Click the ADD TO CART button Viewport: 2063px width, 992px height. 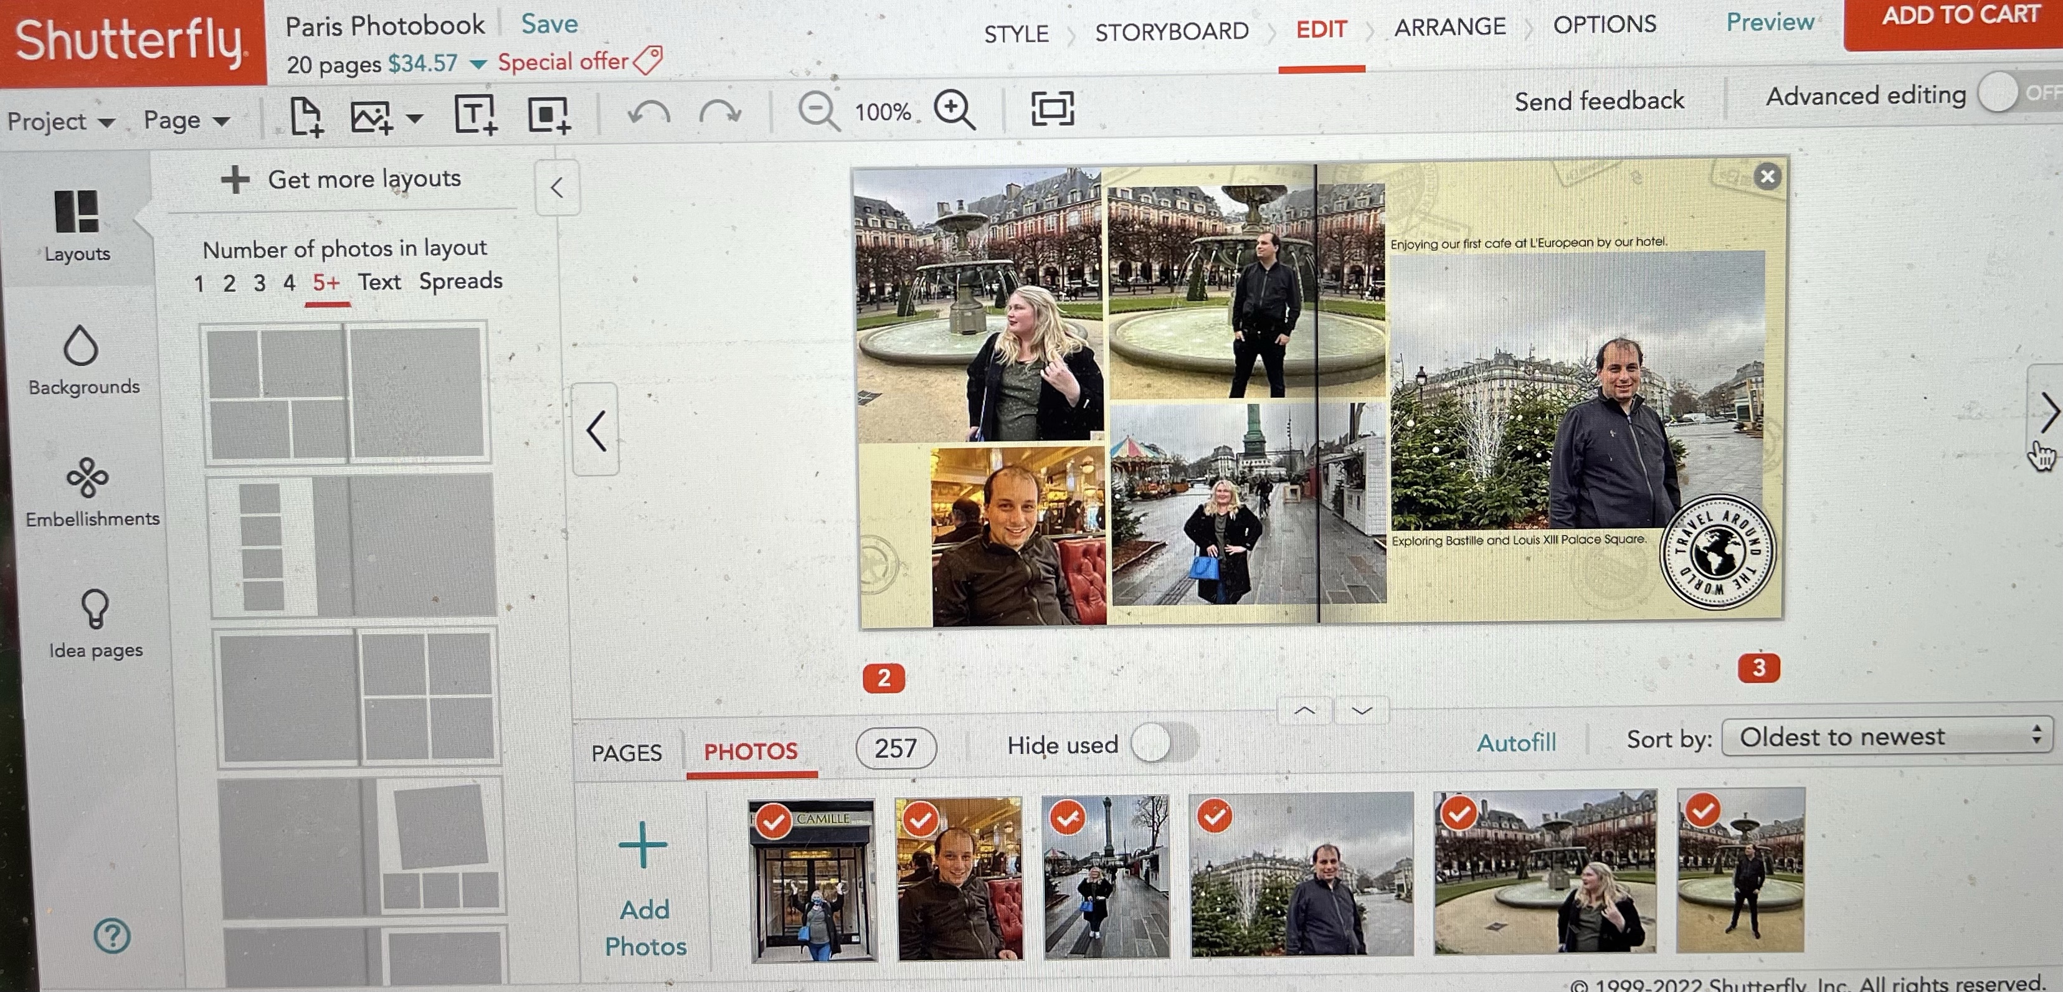(x=1959, y=20)
